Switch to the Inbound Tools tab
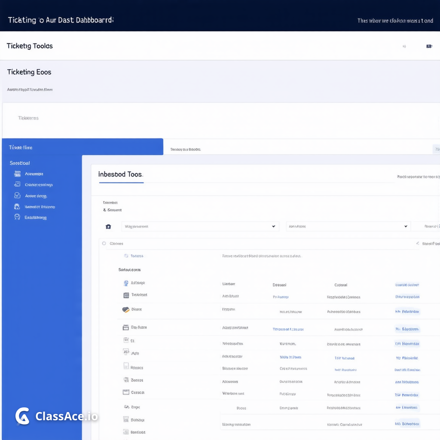Image resolution: width=440 pixels, height=440 pixels. tap(121, 174)
